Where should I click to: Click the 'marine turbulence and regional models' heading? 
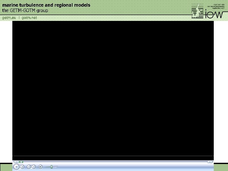(x=46, y=5)
